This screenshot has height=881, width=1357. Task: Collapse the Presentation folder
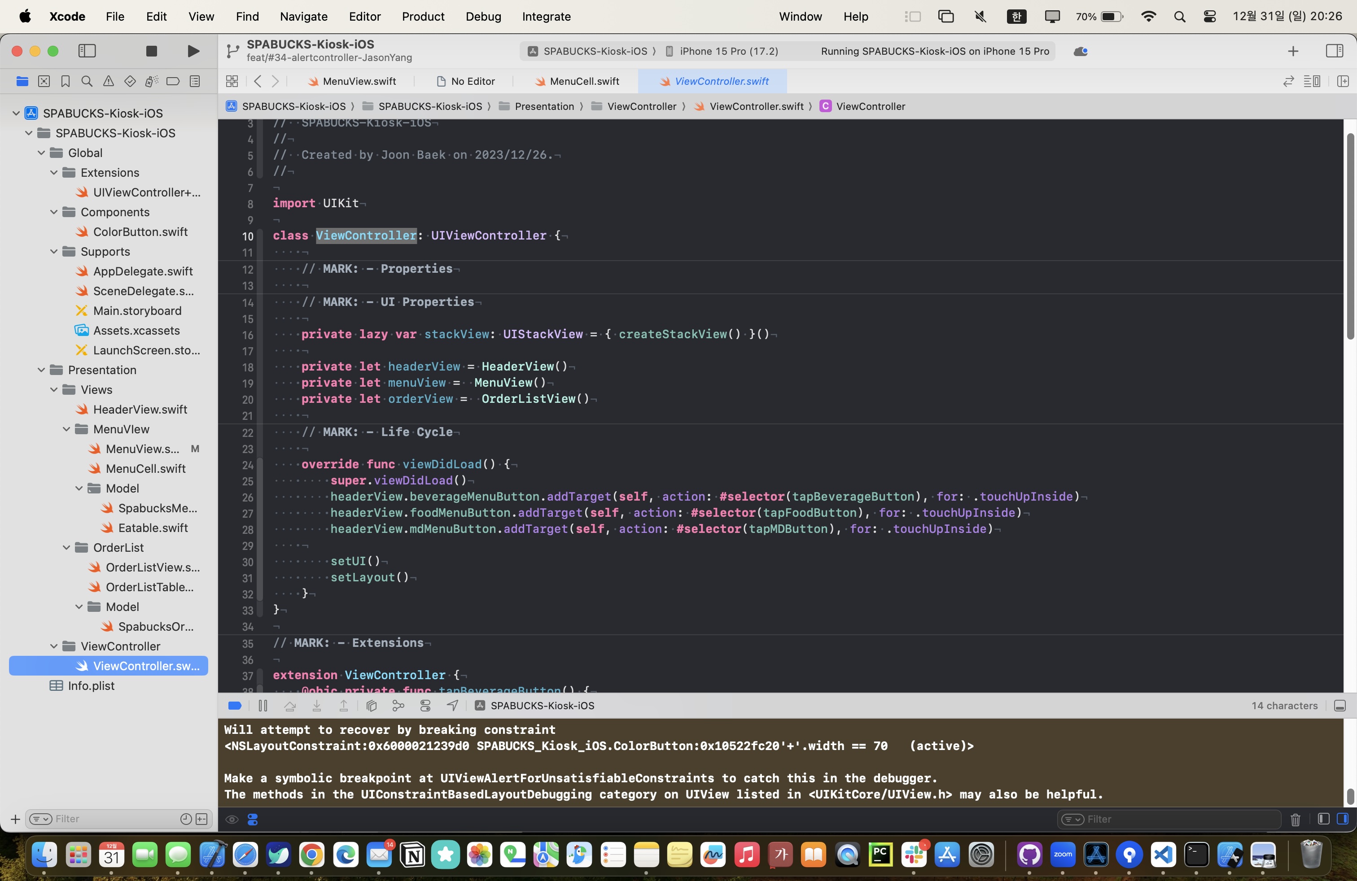point(42,370)
